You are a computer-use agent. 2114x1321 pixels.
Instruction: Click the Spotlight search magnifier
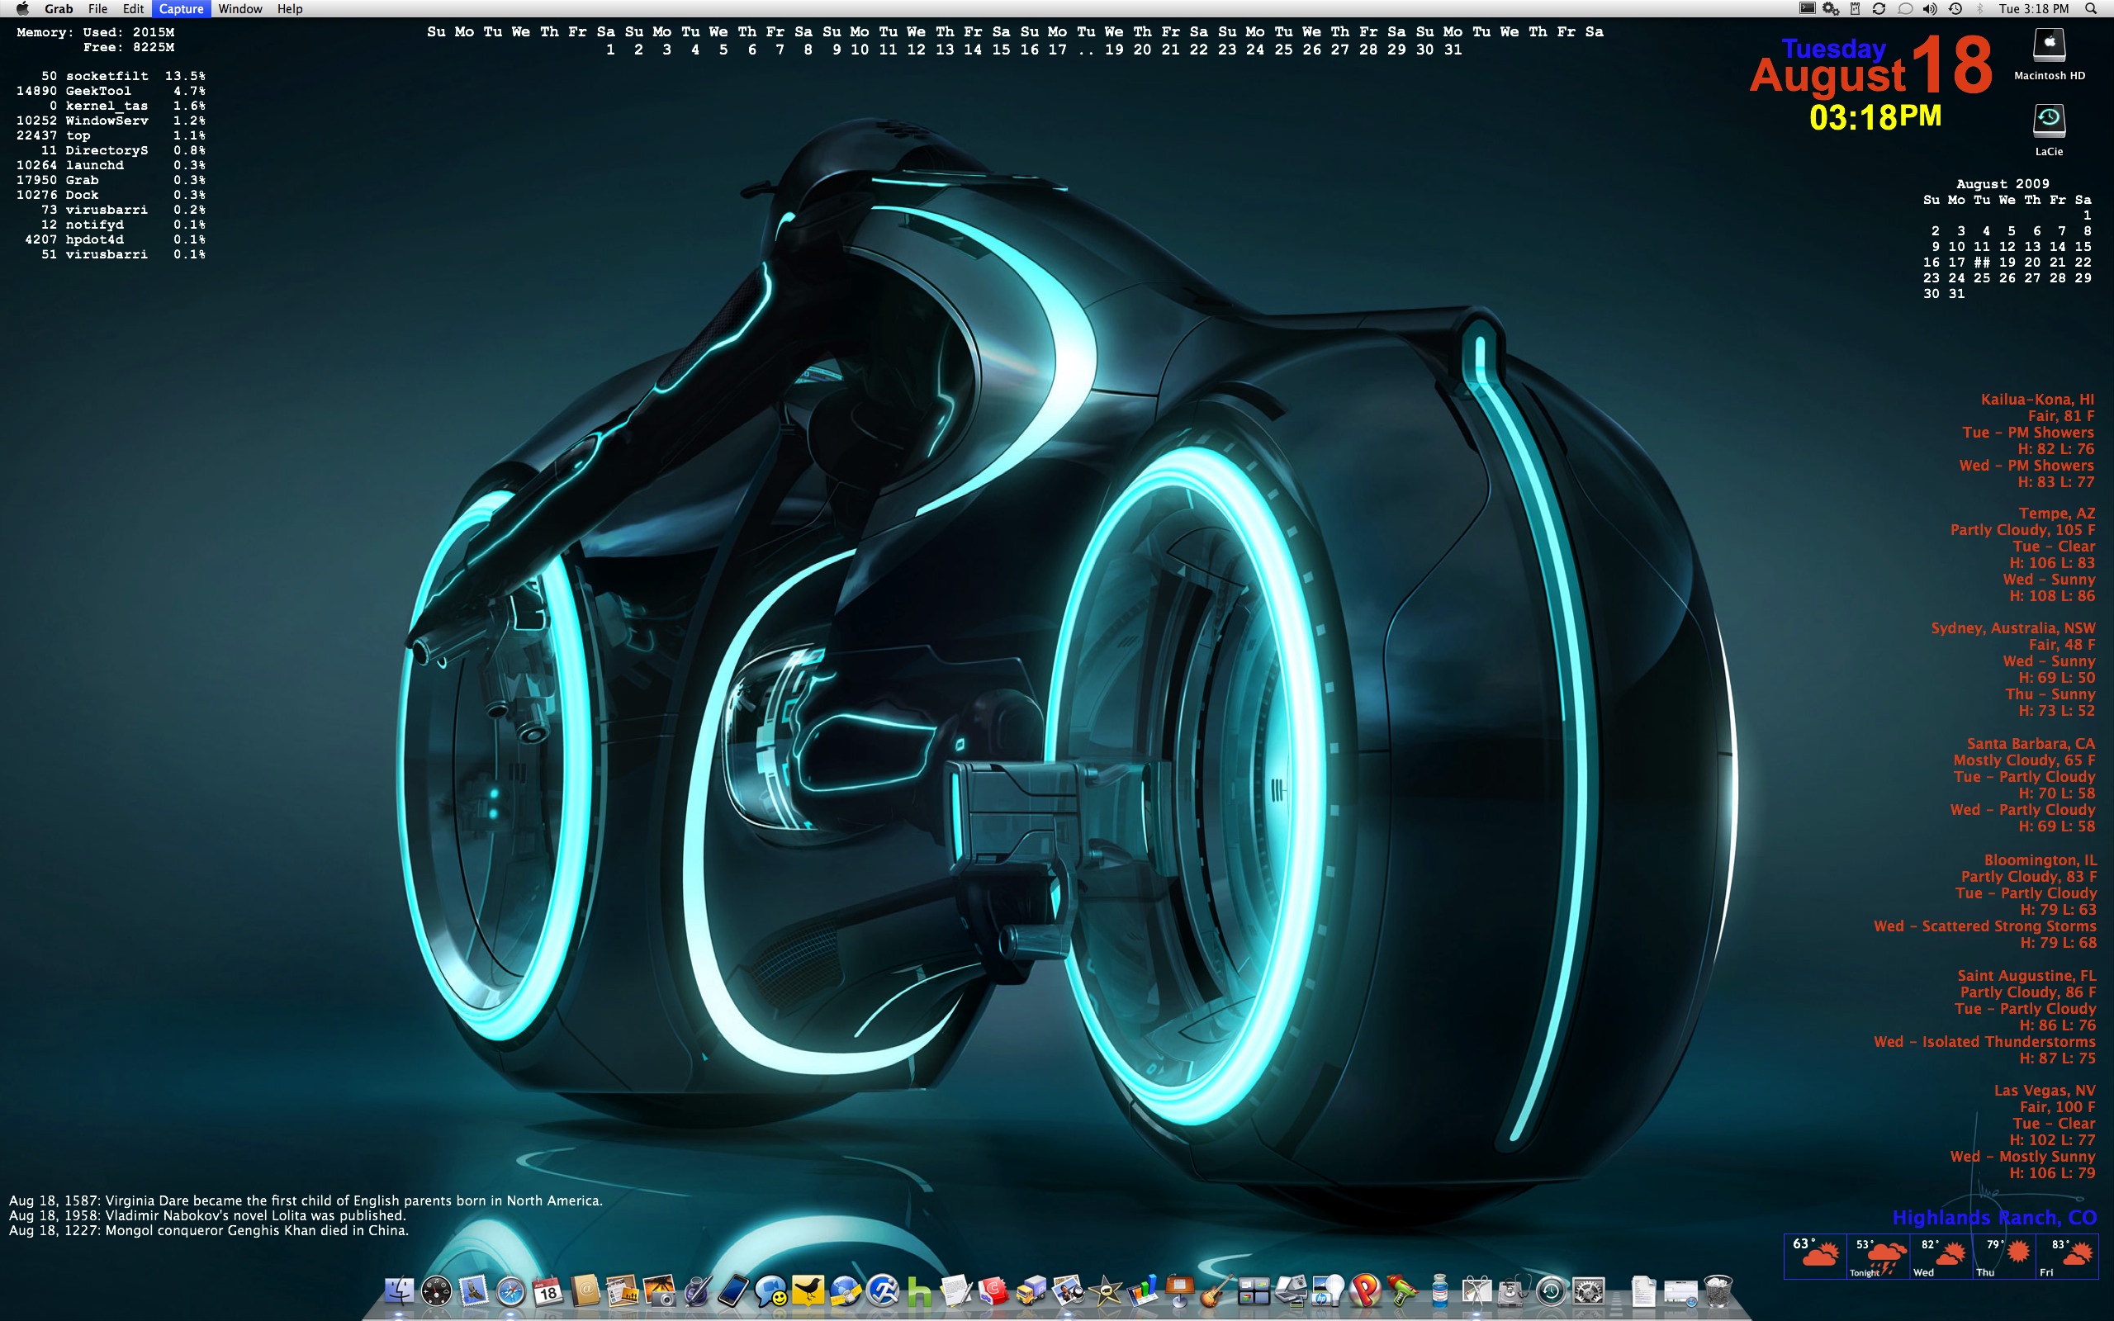tap(2091, 9)
